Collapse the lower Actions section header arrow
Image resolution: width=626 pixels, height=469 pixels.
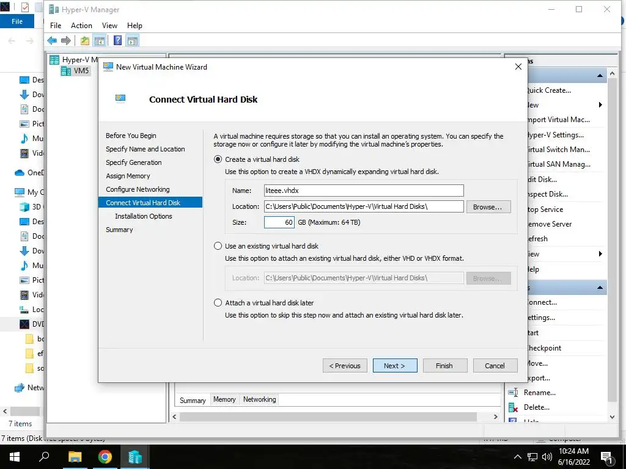coord(600,288)
